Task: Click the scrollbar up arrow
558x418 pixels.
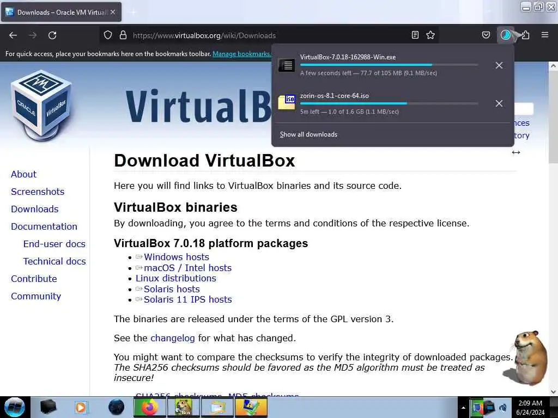Action: 553,66
